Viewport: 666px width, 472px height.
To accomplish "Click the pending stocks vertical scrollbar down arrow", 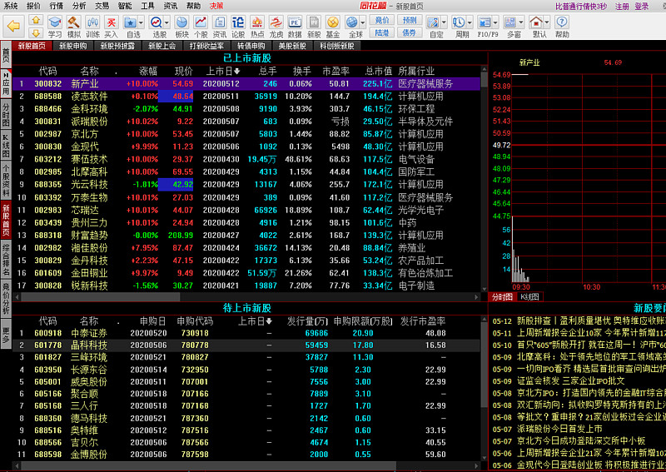I will (x=485, y=459).
